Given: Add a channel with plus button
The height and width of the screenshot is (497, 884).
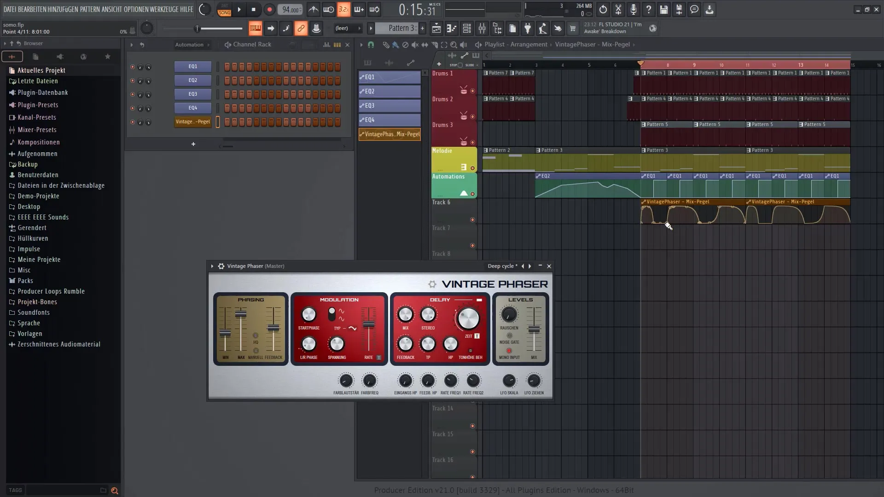Looking at the screenshot, I should (193, 144).
